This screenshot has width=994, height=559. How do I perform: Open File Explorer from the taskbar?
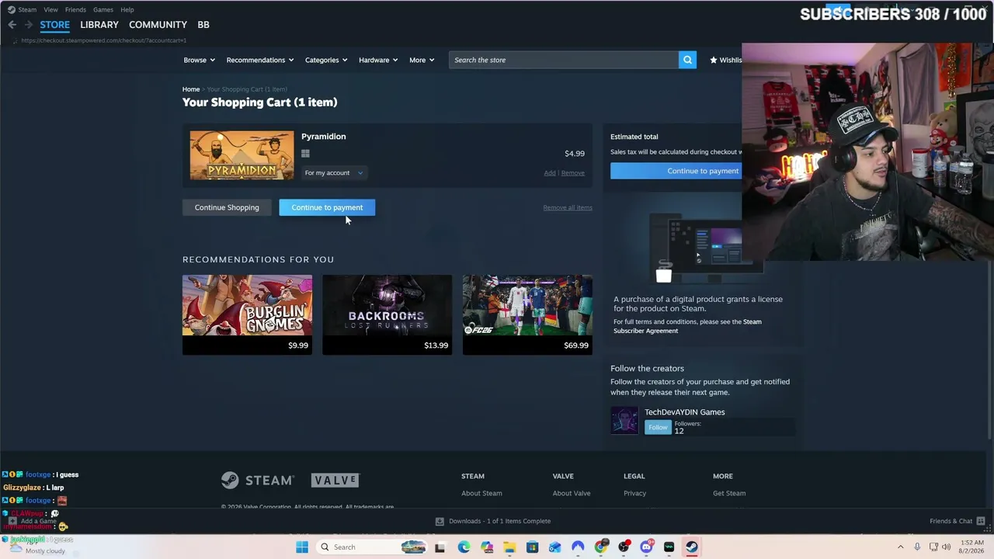pyautogui.click(x=509, y=547)
